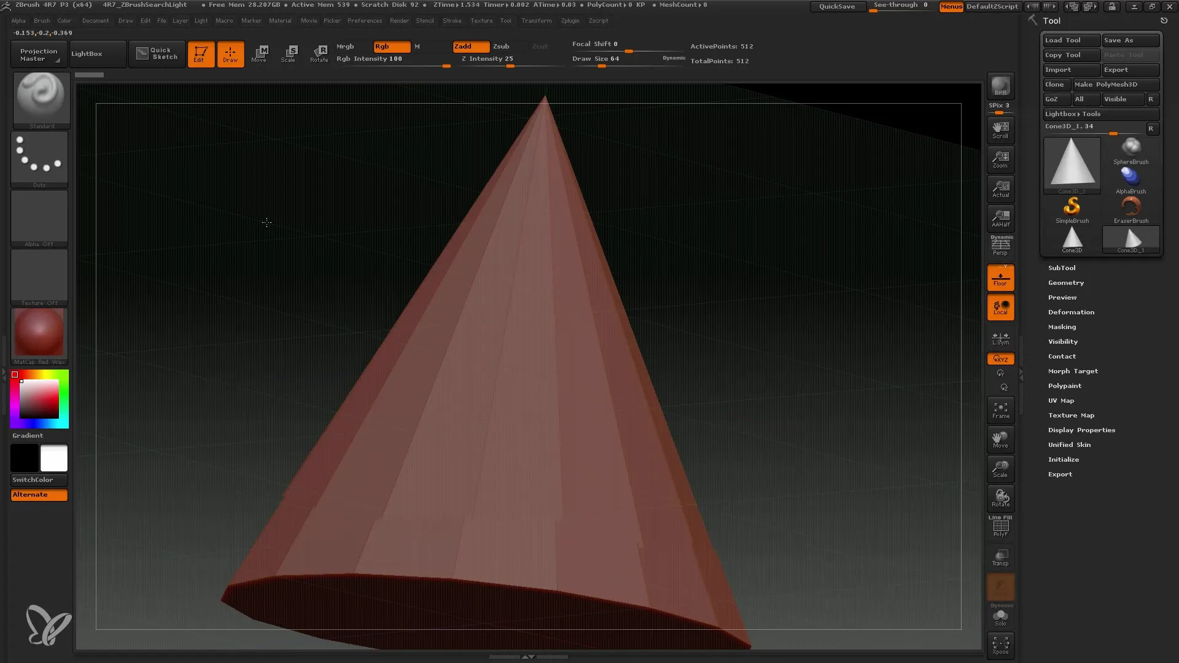Enable Zadd sculpting mode
The height and width of the screenshot is (663, 1179).
(470, 46)
